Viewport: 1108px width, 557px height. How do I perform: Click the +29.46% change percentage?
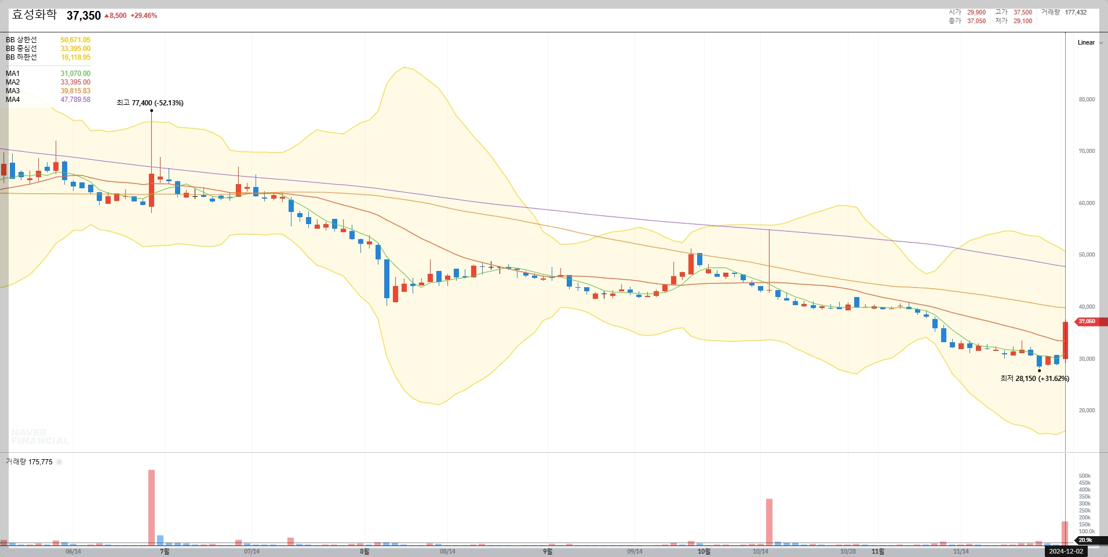144,16
